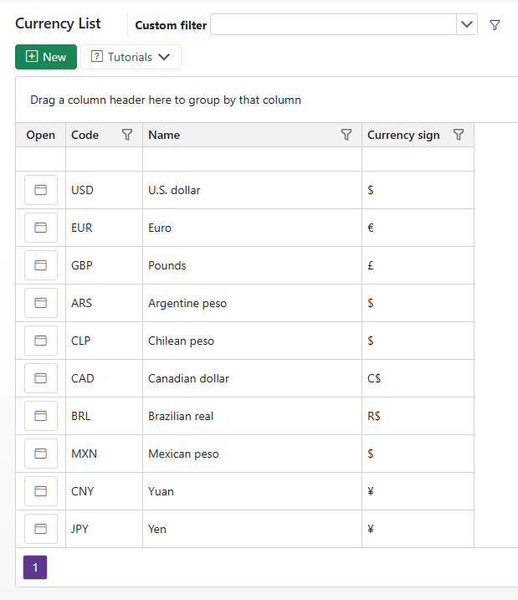
Task: Open the ARS currency record
Action: pyautogui.click(x=41, y=303)
